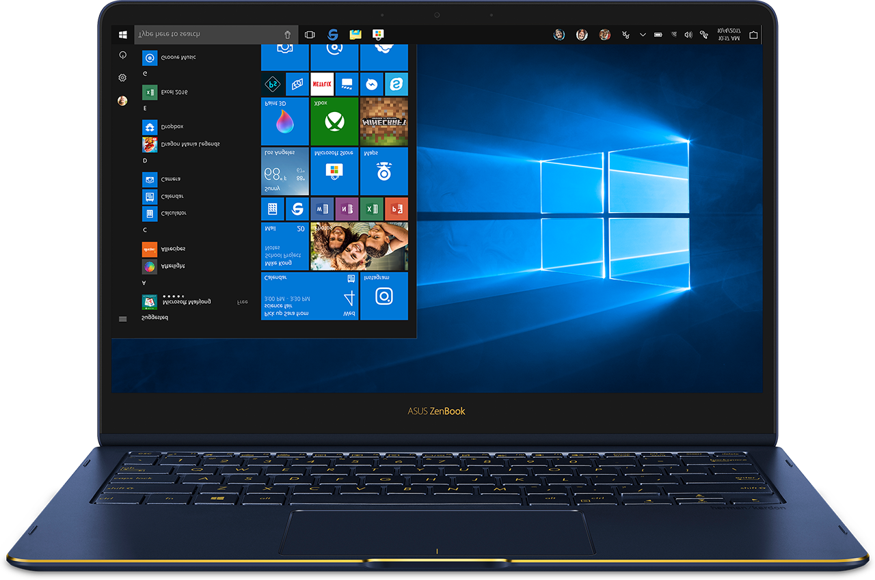Open Task View from the taskbar
Image resolution: width=875 pixels, height=580 pixels.
(310, 34)
